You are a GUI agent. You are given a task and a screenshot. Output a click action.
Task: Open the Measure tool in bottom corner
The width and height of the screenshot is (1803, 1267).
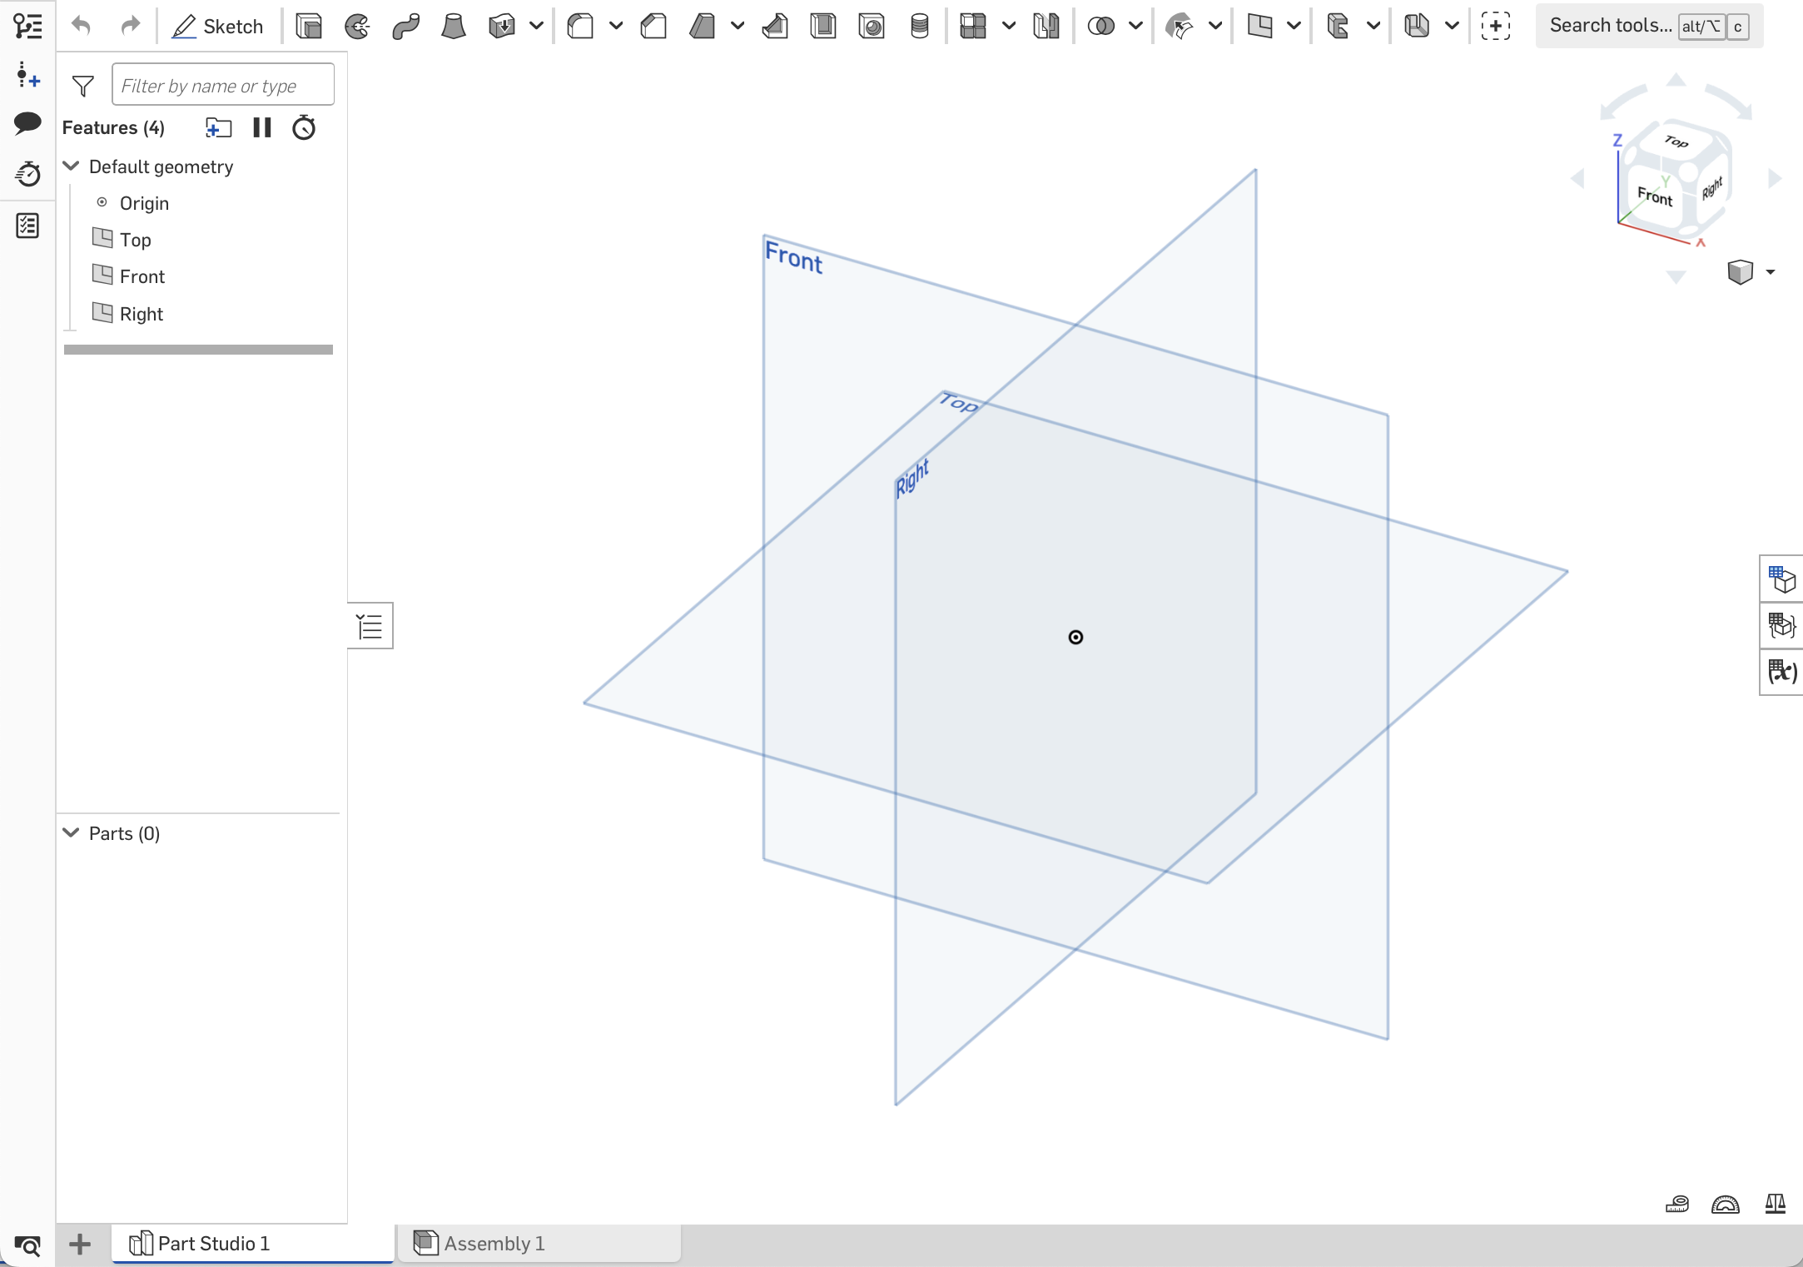click(1677, 1204)
